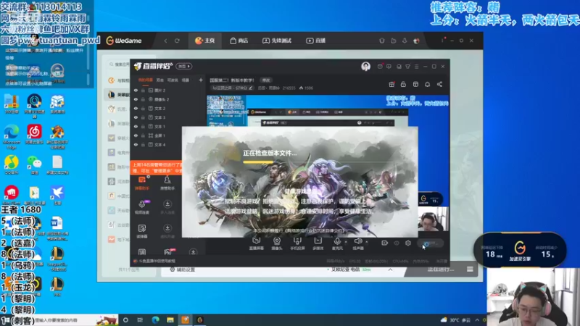Add a 摄像头 camera source

click(277, 243)
